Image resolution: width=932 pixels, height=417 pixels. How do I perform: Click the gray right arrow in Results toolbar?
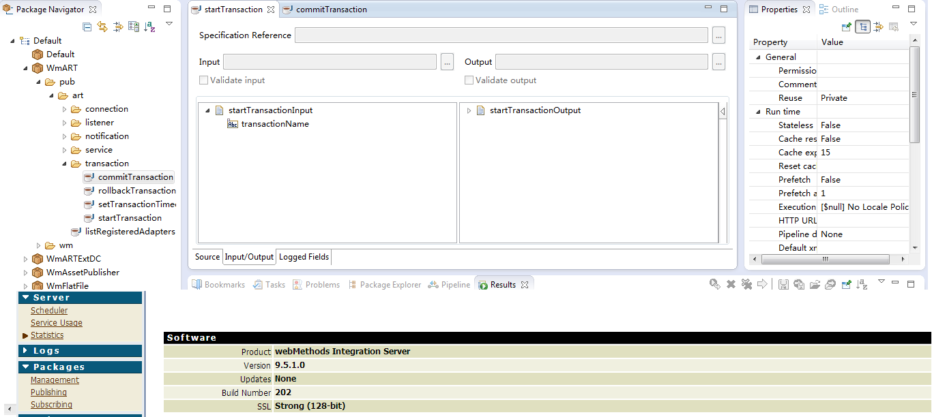tap(762, 284)
